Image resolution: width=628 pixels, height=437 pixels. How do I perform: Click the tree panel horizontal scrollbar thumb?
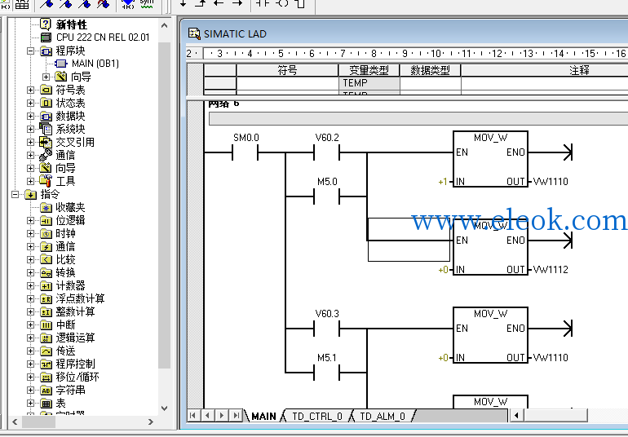(38, 422)
